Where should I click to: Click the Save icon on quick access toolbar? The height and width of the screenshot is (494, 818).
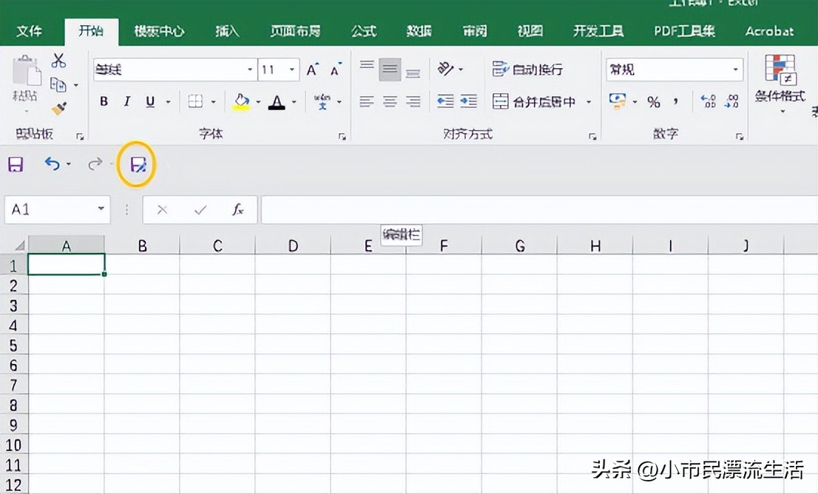click(x=15, y=164)
